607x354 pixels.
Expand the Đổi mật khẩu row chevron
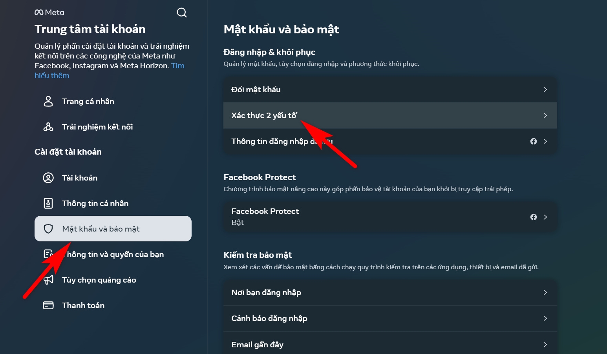point(545,89)
